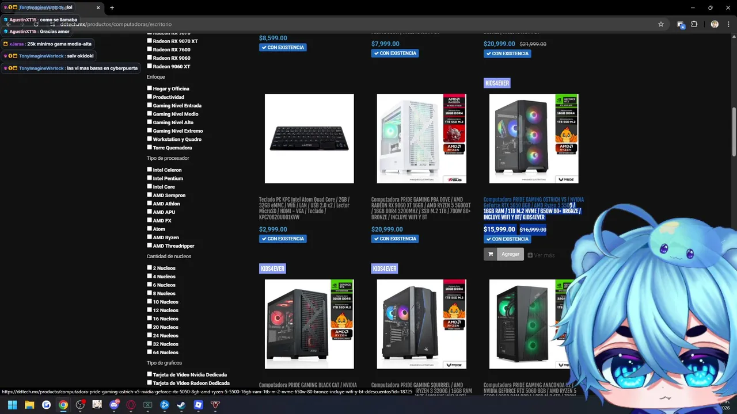The width and height of the screenshot is (737, 414).
Task: Check the Radeon RX 7600 filter
Action: 150,49
